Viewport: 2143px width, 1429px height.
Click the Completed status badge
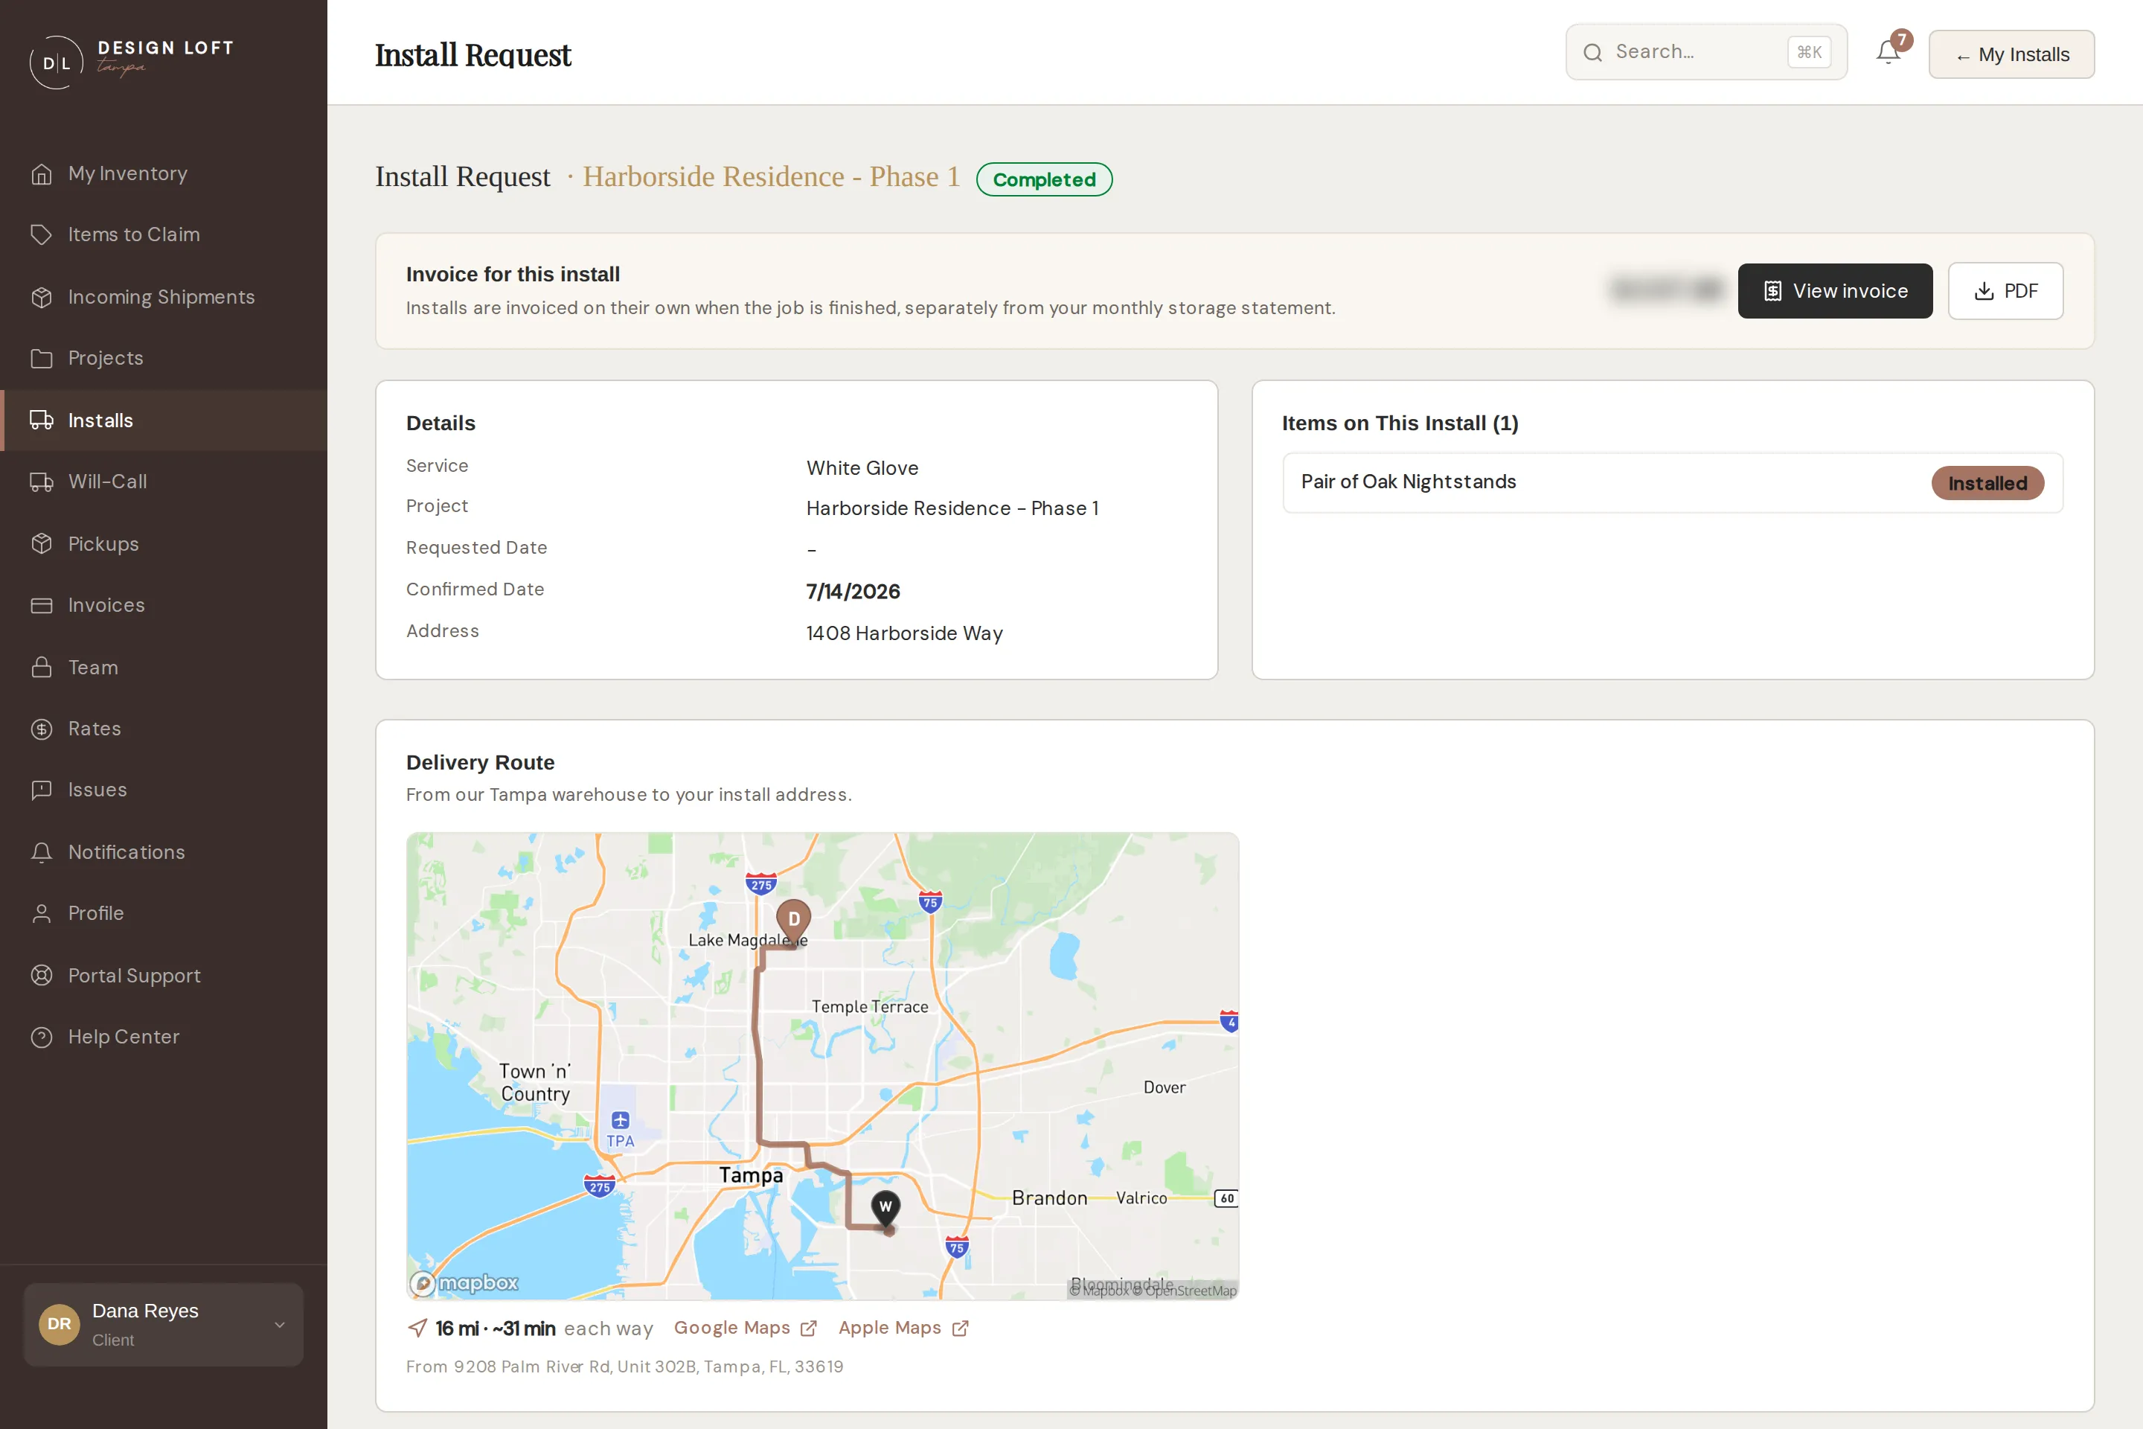click(1044, 179)
